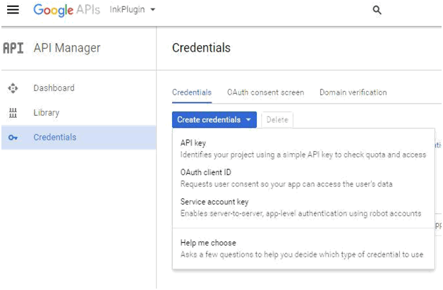The width and height of the screenshot is (443, 290).
Task: Click the Credentials page heading
Action: coord(201,48)
